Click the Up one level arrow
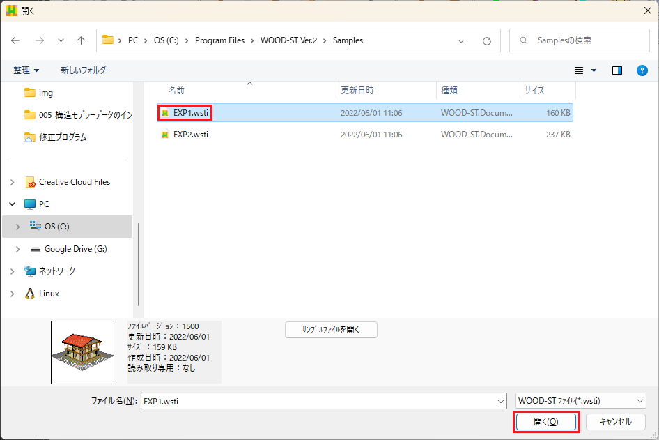Screen dimensions: 659x440 (x=81, y=40)
